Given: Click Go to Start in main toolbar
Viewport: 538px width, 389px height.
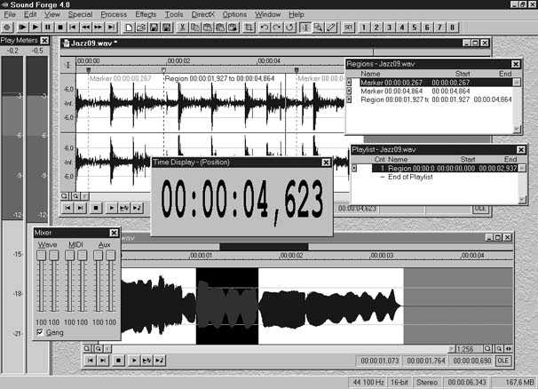Looking at the screenshot, I should pyautogui.click(x=73, y=28).
